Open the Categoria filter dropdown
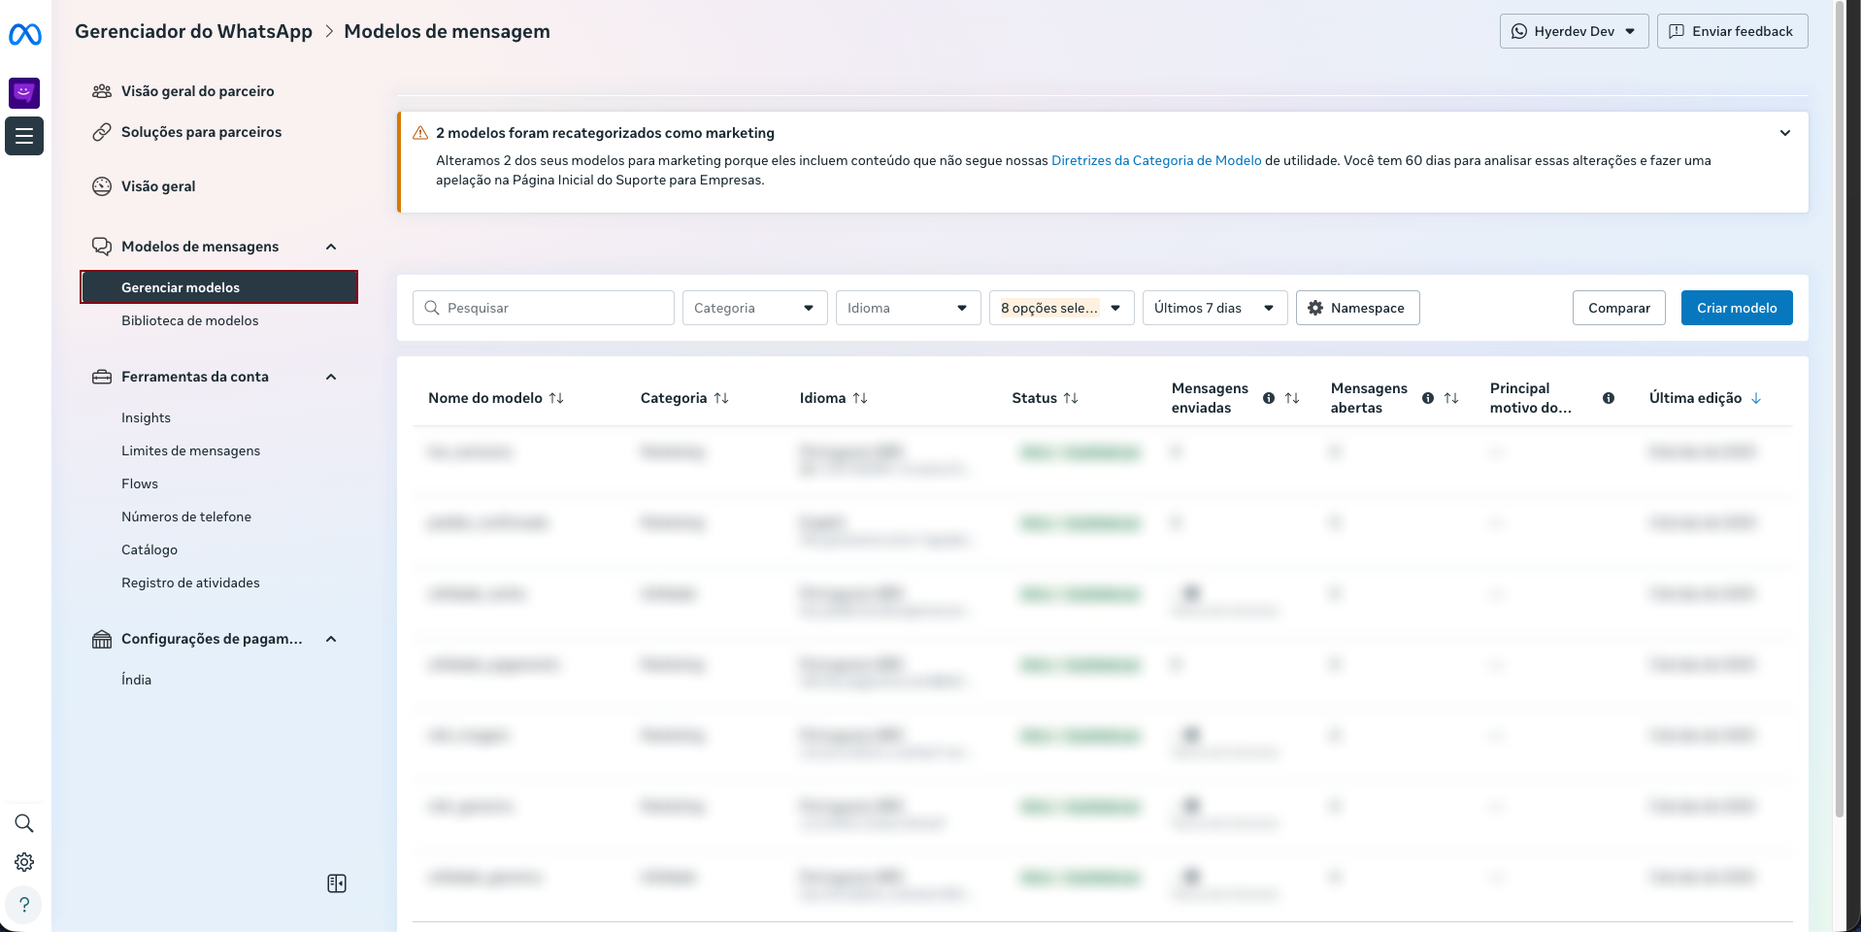Screen dimensions: 1861x932 coord(754,308)
